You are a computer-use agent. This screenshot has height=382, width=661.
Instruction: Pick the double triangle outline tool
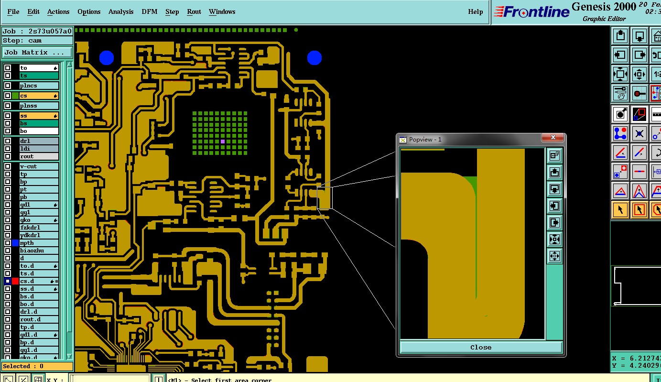coord(639,191)
